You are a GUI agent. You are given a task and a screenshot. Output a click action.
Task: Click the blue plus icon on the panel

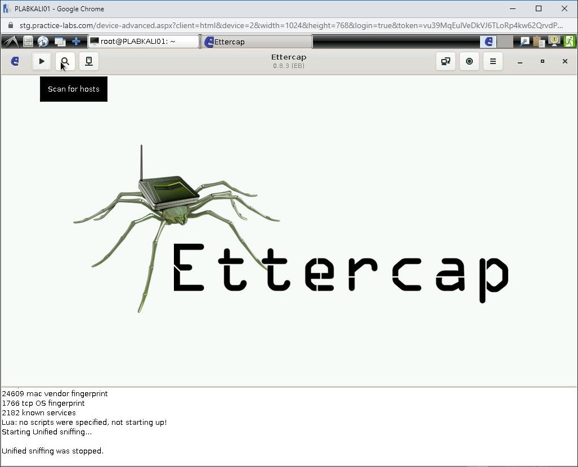click(76, 41)
